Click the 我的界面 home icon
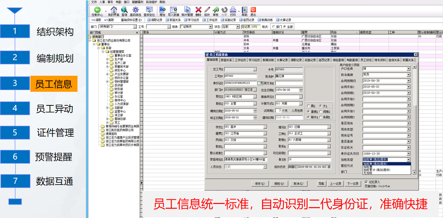The image size is (443, 218). pos(114,11)
